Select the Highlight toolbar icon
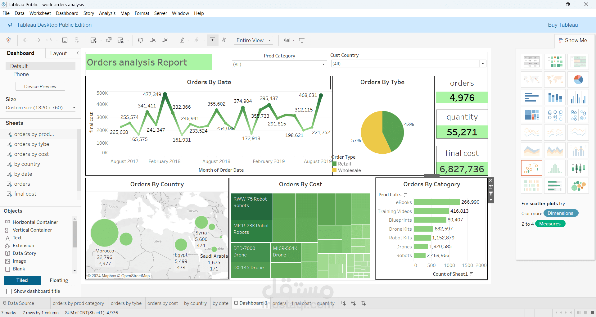The height and width of the screenshot is (317, 596). tap(183, 40)
